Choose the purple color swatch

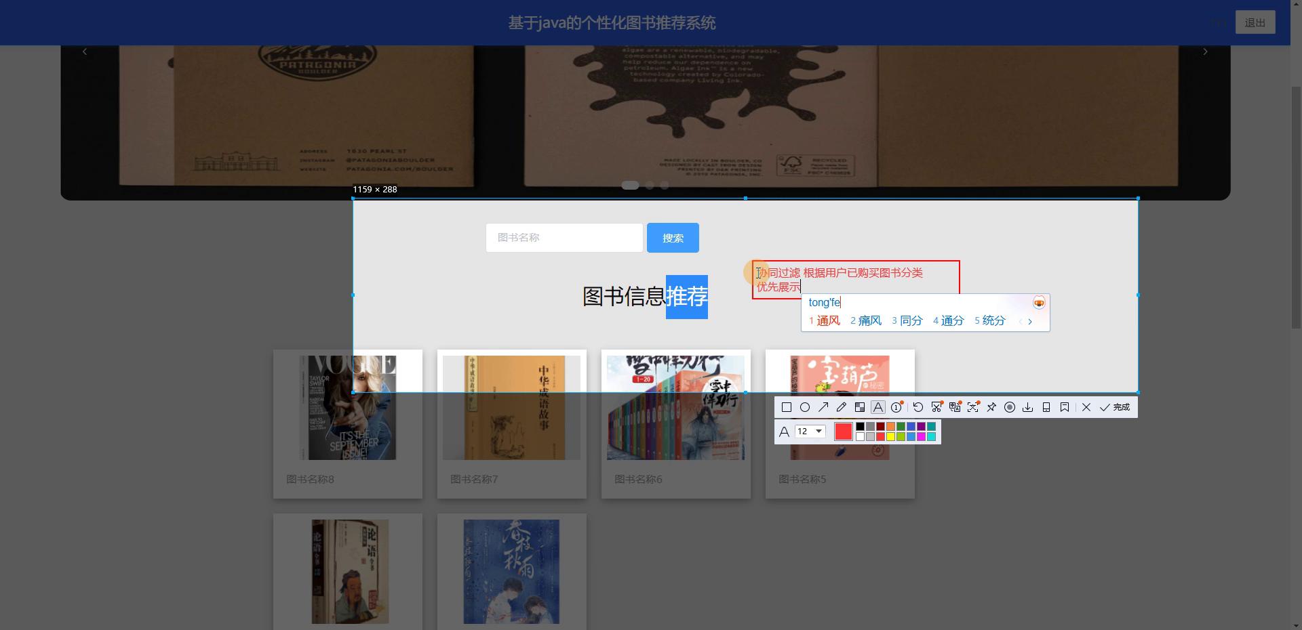pos(921,426)
